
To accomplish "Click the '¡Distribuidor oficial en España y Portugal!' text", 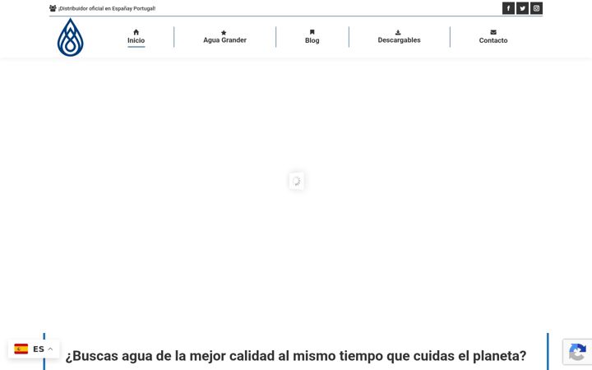I will point(107,8).
